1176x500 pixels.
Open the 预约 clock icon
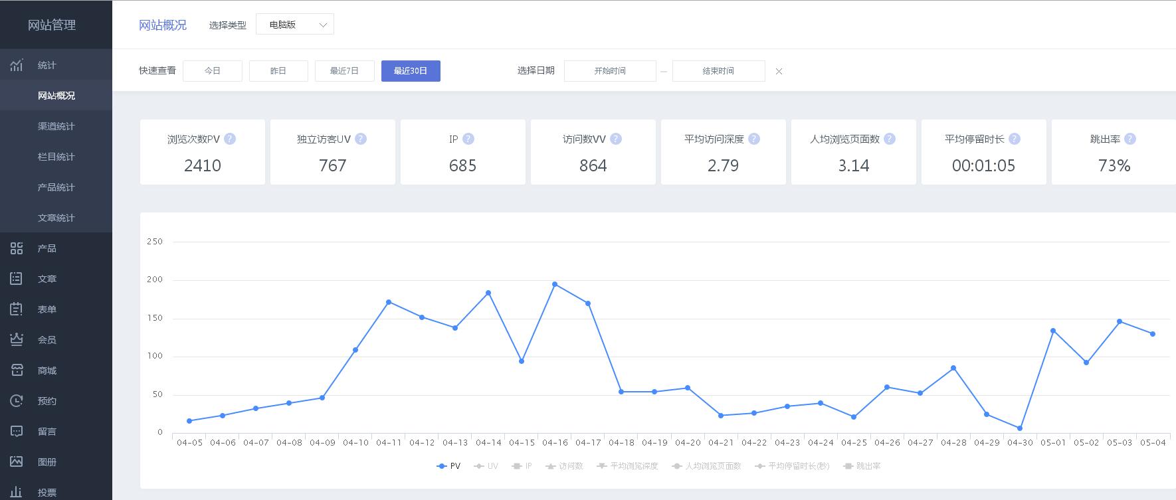(x=17, y=401)
